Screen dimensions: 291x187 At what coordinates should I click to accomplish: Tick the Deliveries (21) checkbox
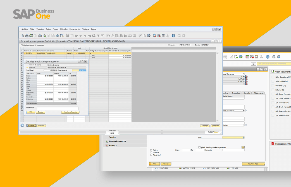tap(273, 85)
